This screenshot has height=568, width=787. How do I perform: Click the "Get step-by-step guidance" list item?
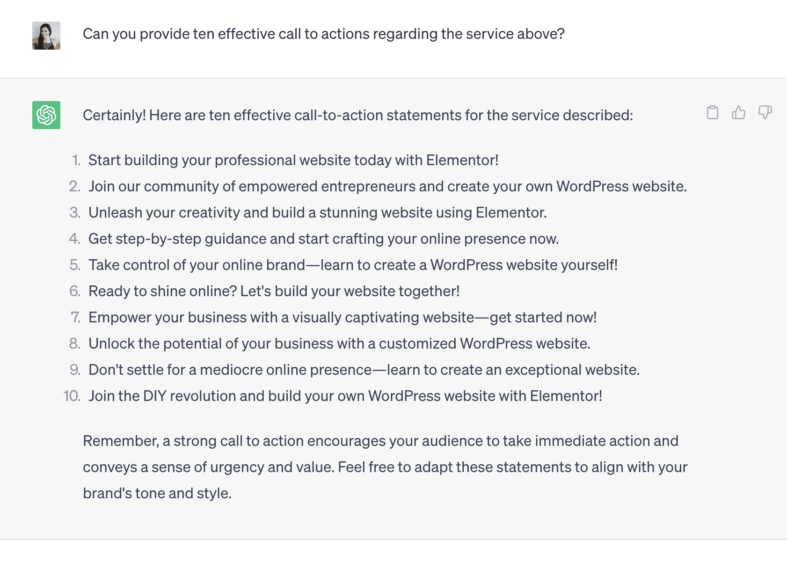pos(323,239)
